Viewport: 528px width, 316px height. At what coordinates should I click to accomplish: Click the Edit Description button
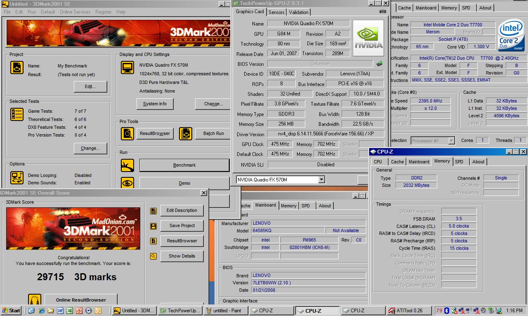(182, 210)
